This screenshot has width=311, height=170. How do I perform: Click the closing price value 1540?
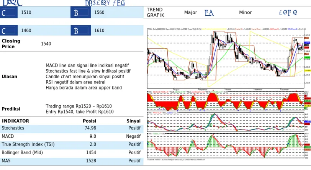click(46, 44)
